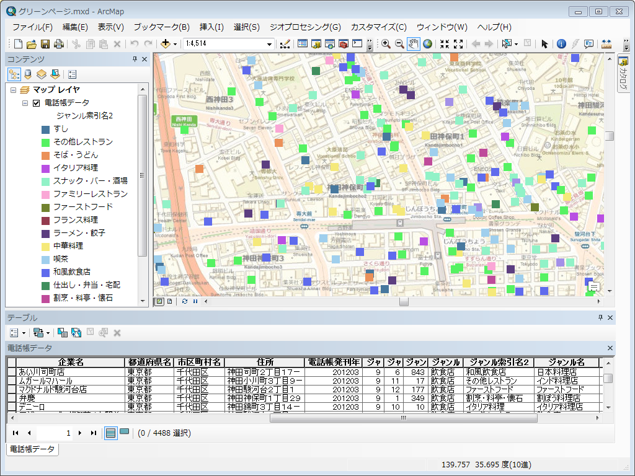Viewport: 635px width, 476px height.
Task: Click the イタリア料理 purple legend swatch
Action: 46,169
